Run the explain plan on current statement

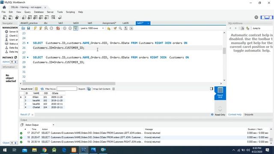click(46, 28)
